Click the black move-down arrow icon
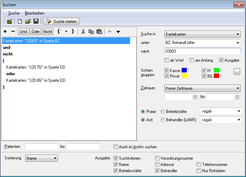The height and width of the screenshot is (177, 246). click(118, 32)
